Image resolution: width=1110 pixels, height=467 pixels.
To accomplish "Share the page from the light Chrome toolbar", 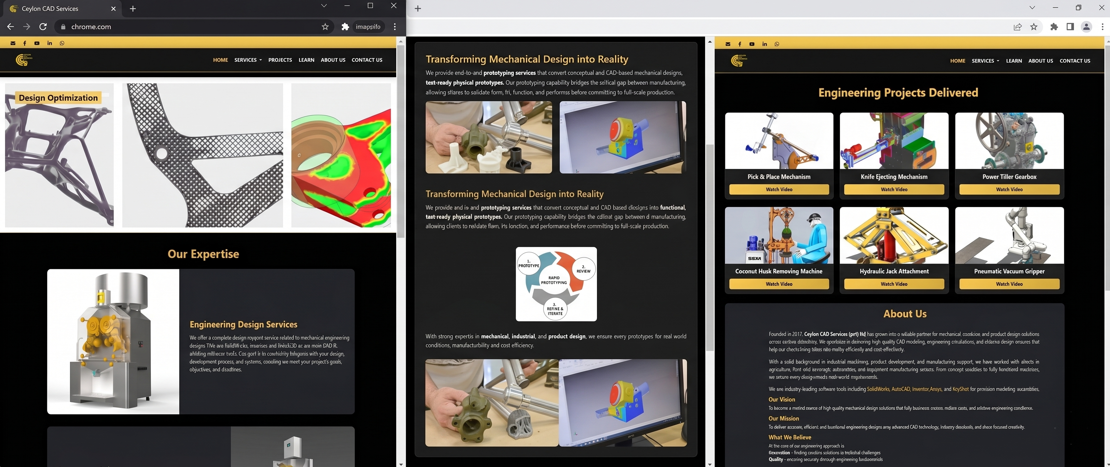I will point(1018,27).
